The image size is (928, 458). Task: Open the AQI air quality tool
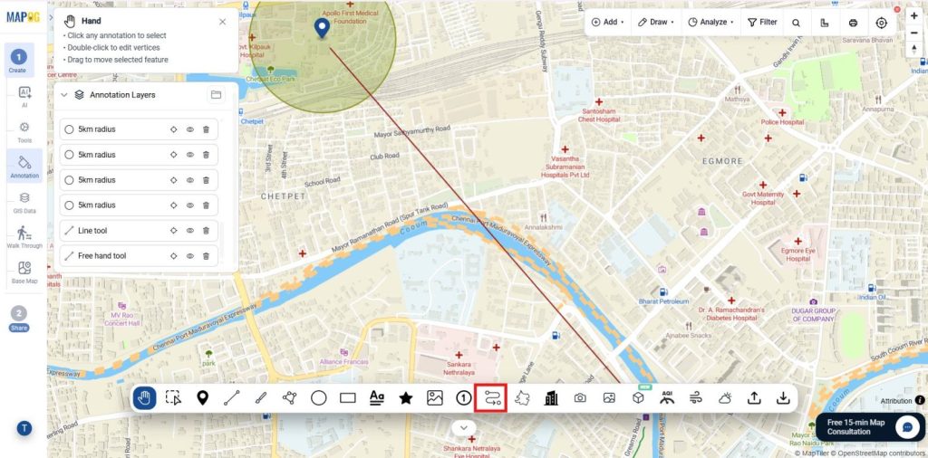pyautogui.click(x=667, y=397)
